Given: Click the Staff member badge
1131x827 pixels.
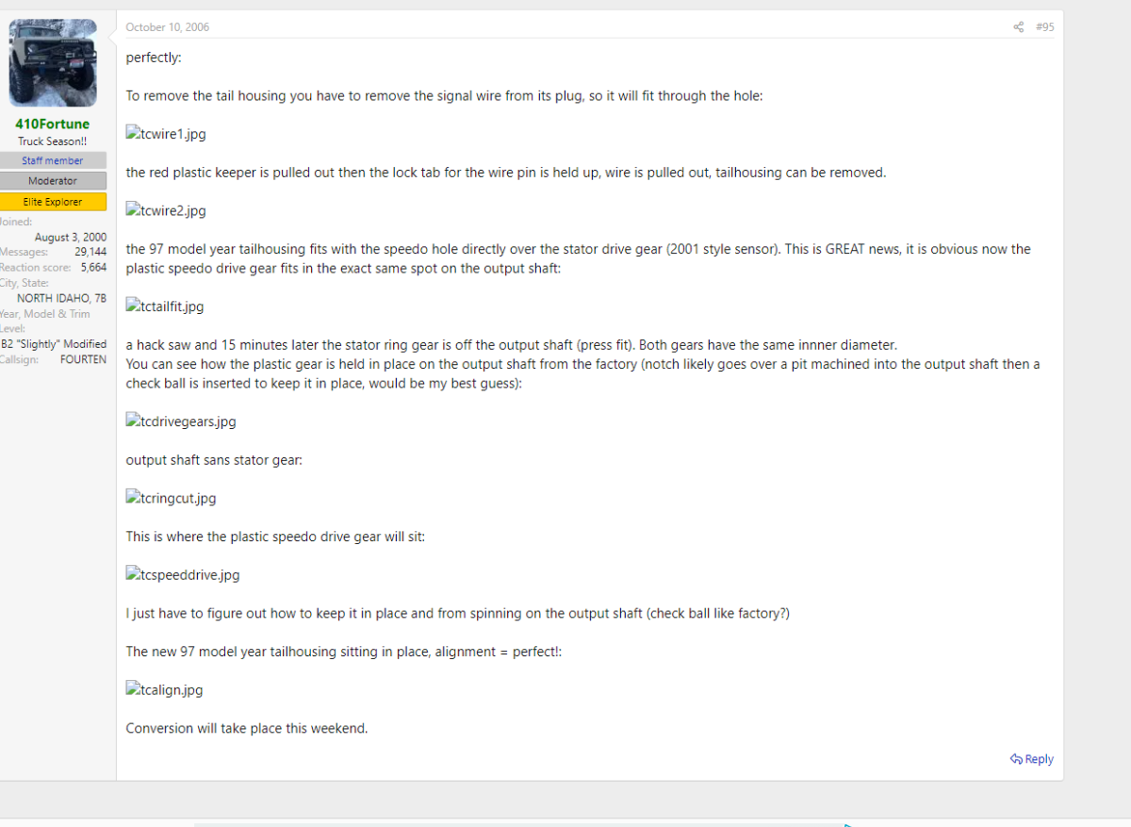Looking at the screenshot, I should pyautogui.click(x=53, y=161).
